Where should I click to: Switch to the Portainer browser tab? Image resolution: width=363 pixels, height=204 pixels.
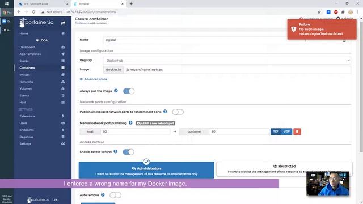click(99, 4)
